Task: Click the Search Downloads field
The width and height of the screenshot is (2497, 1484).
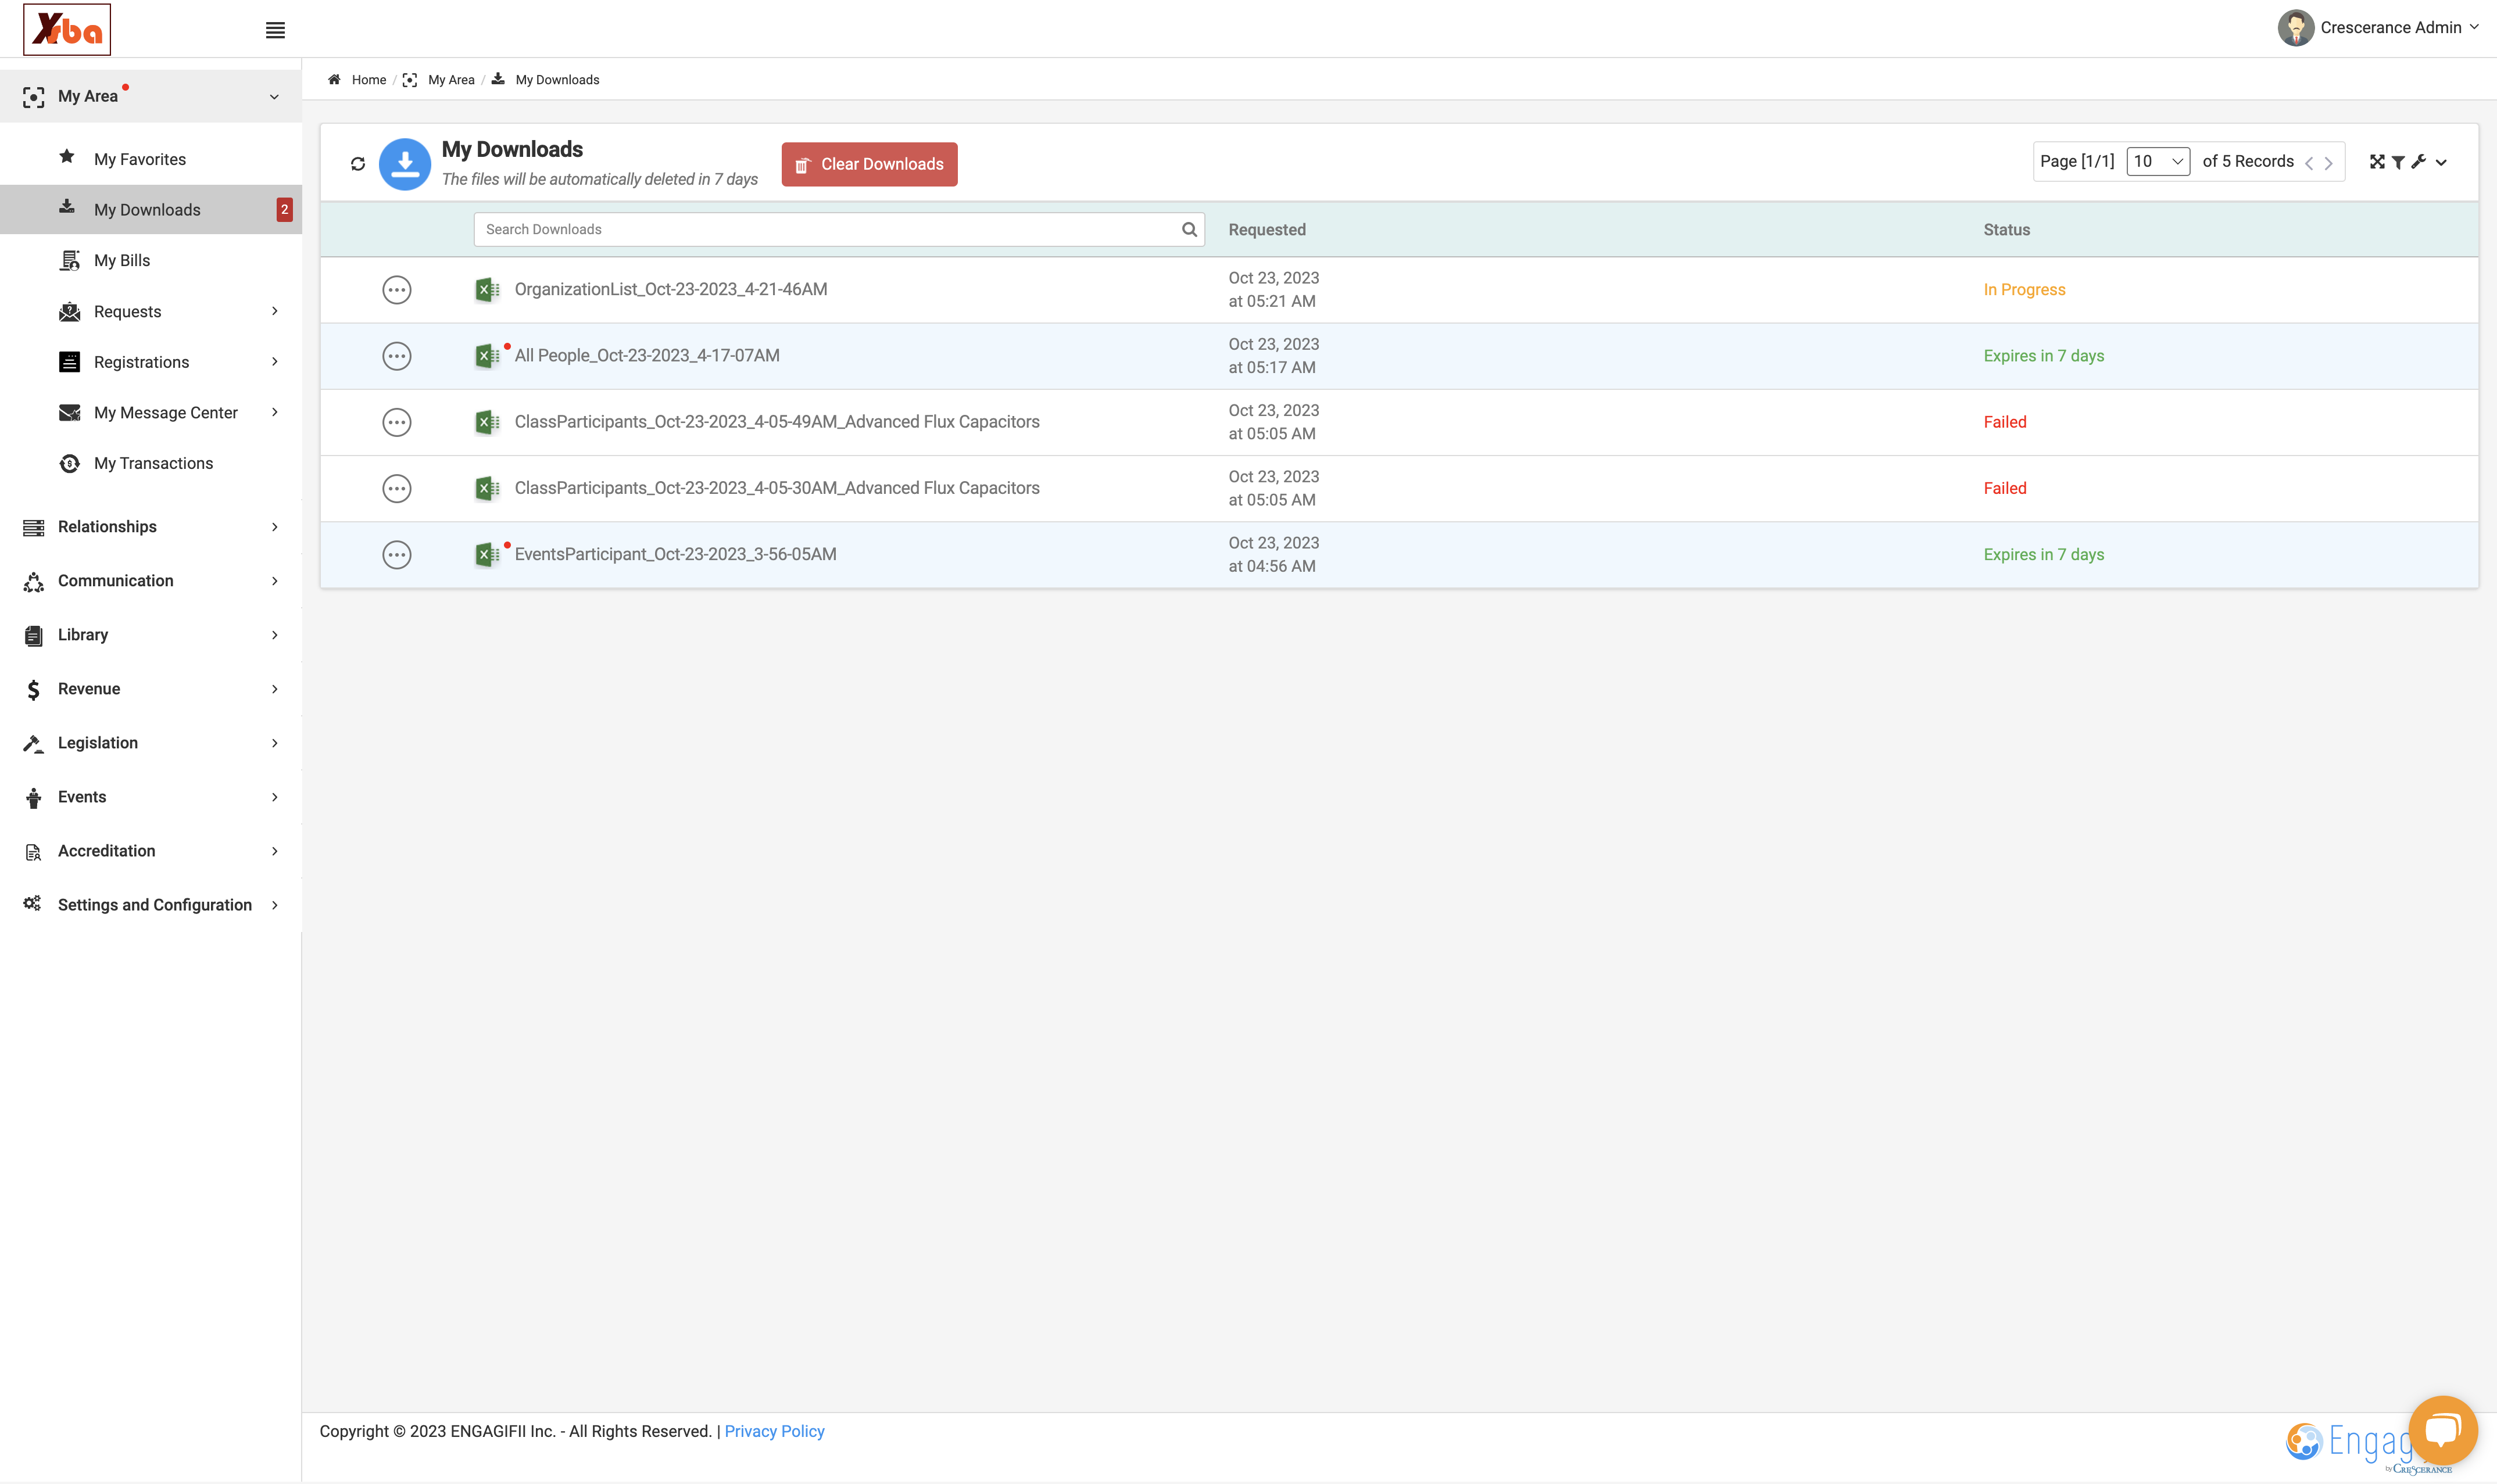Action: (839, 229)
